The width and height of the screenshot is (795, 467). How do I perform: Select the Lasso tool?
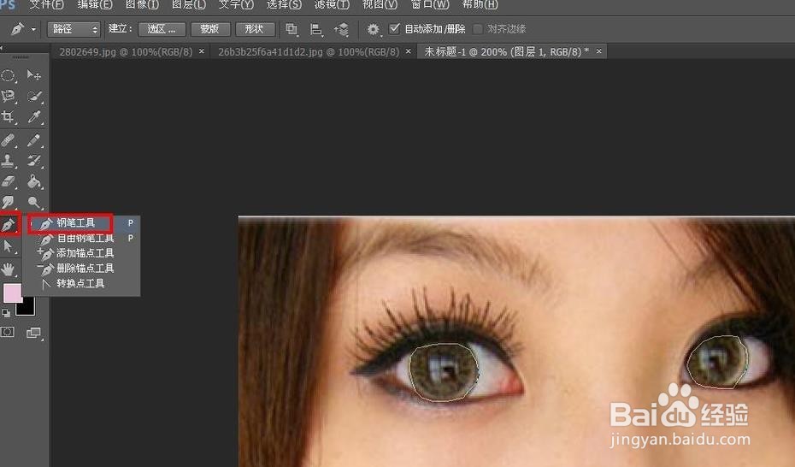pyautogui.click(x=8, y=97)
